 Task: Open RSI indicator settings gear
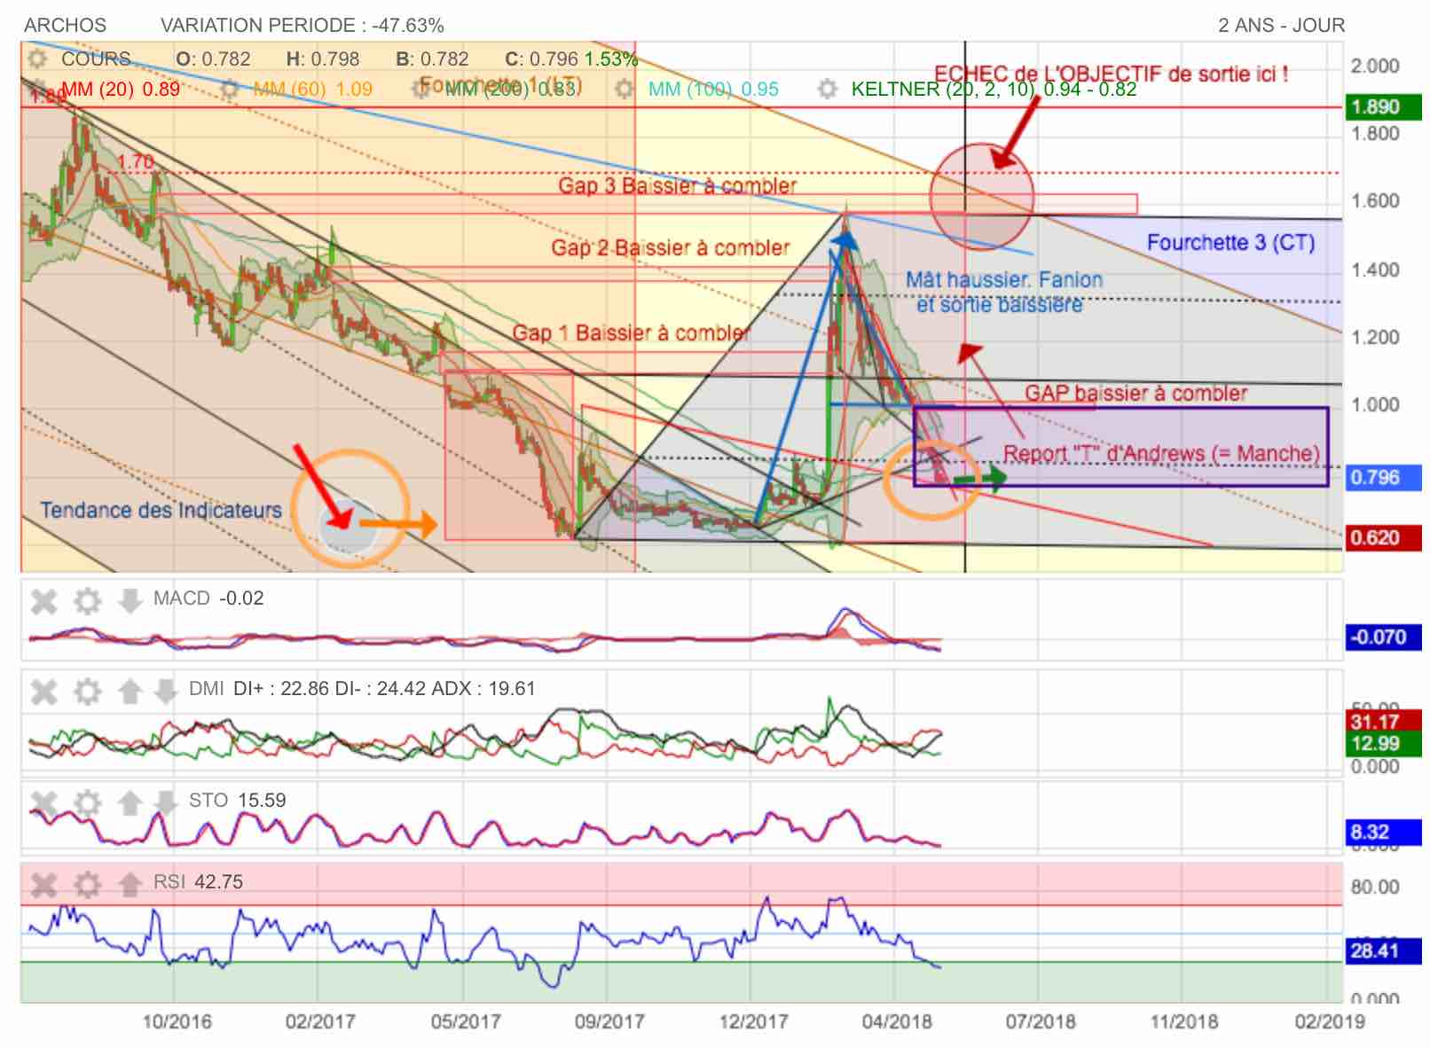tap(87, 883)
